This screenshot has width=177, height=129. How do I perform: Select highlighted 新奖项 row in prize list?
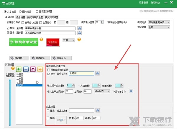29,85
